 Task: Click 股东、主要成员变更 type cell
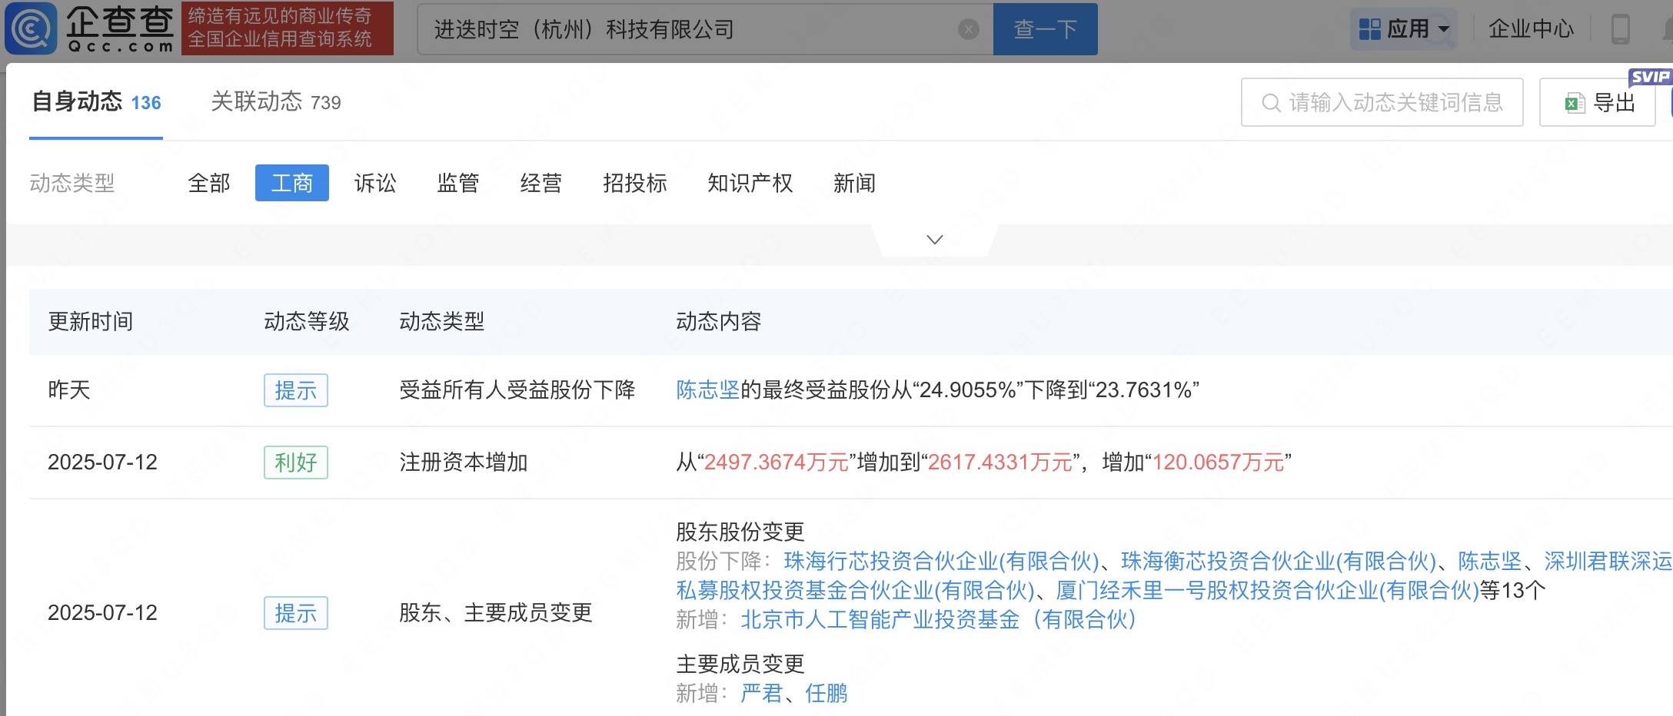tap(496, 613)
